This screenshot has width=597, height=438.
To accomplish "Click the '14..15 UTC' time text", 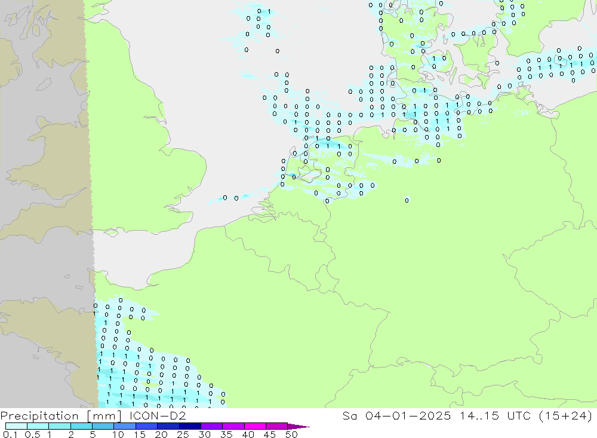I will (x=495, y=415).
